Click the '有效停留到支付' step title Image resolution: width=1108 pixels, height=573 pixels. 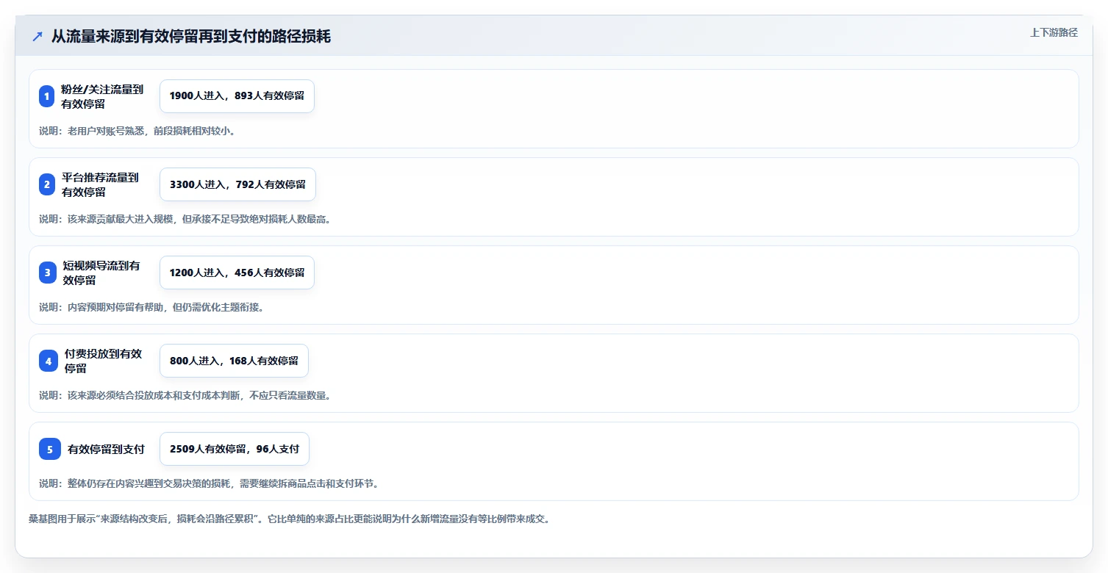pyautogui.click(x=106, y=449)
